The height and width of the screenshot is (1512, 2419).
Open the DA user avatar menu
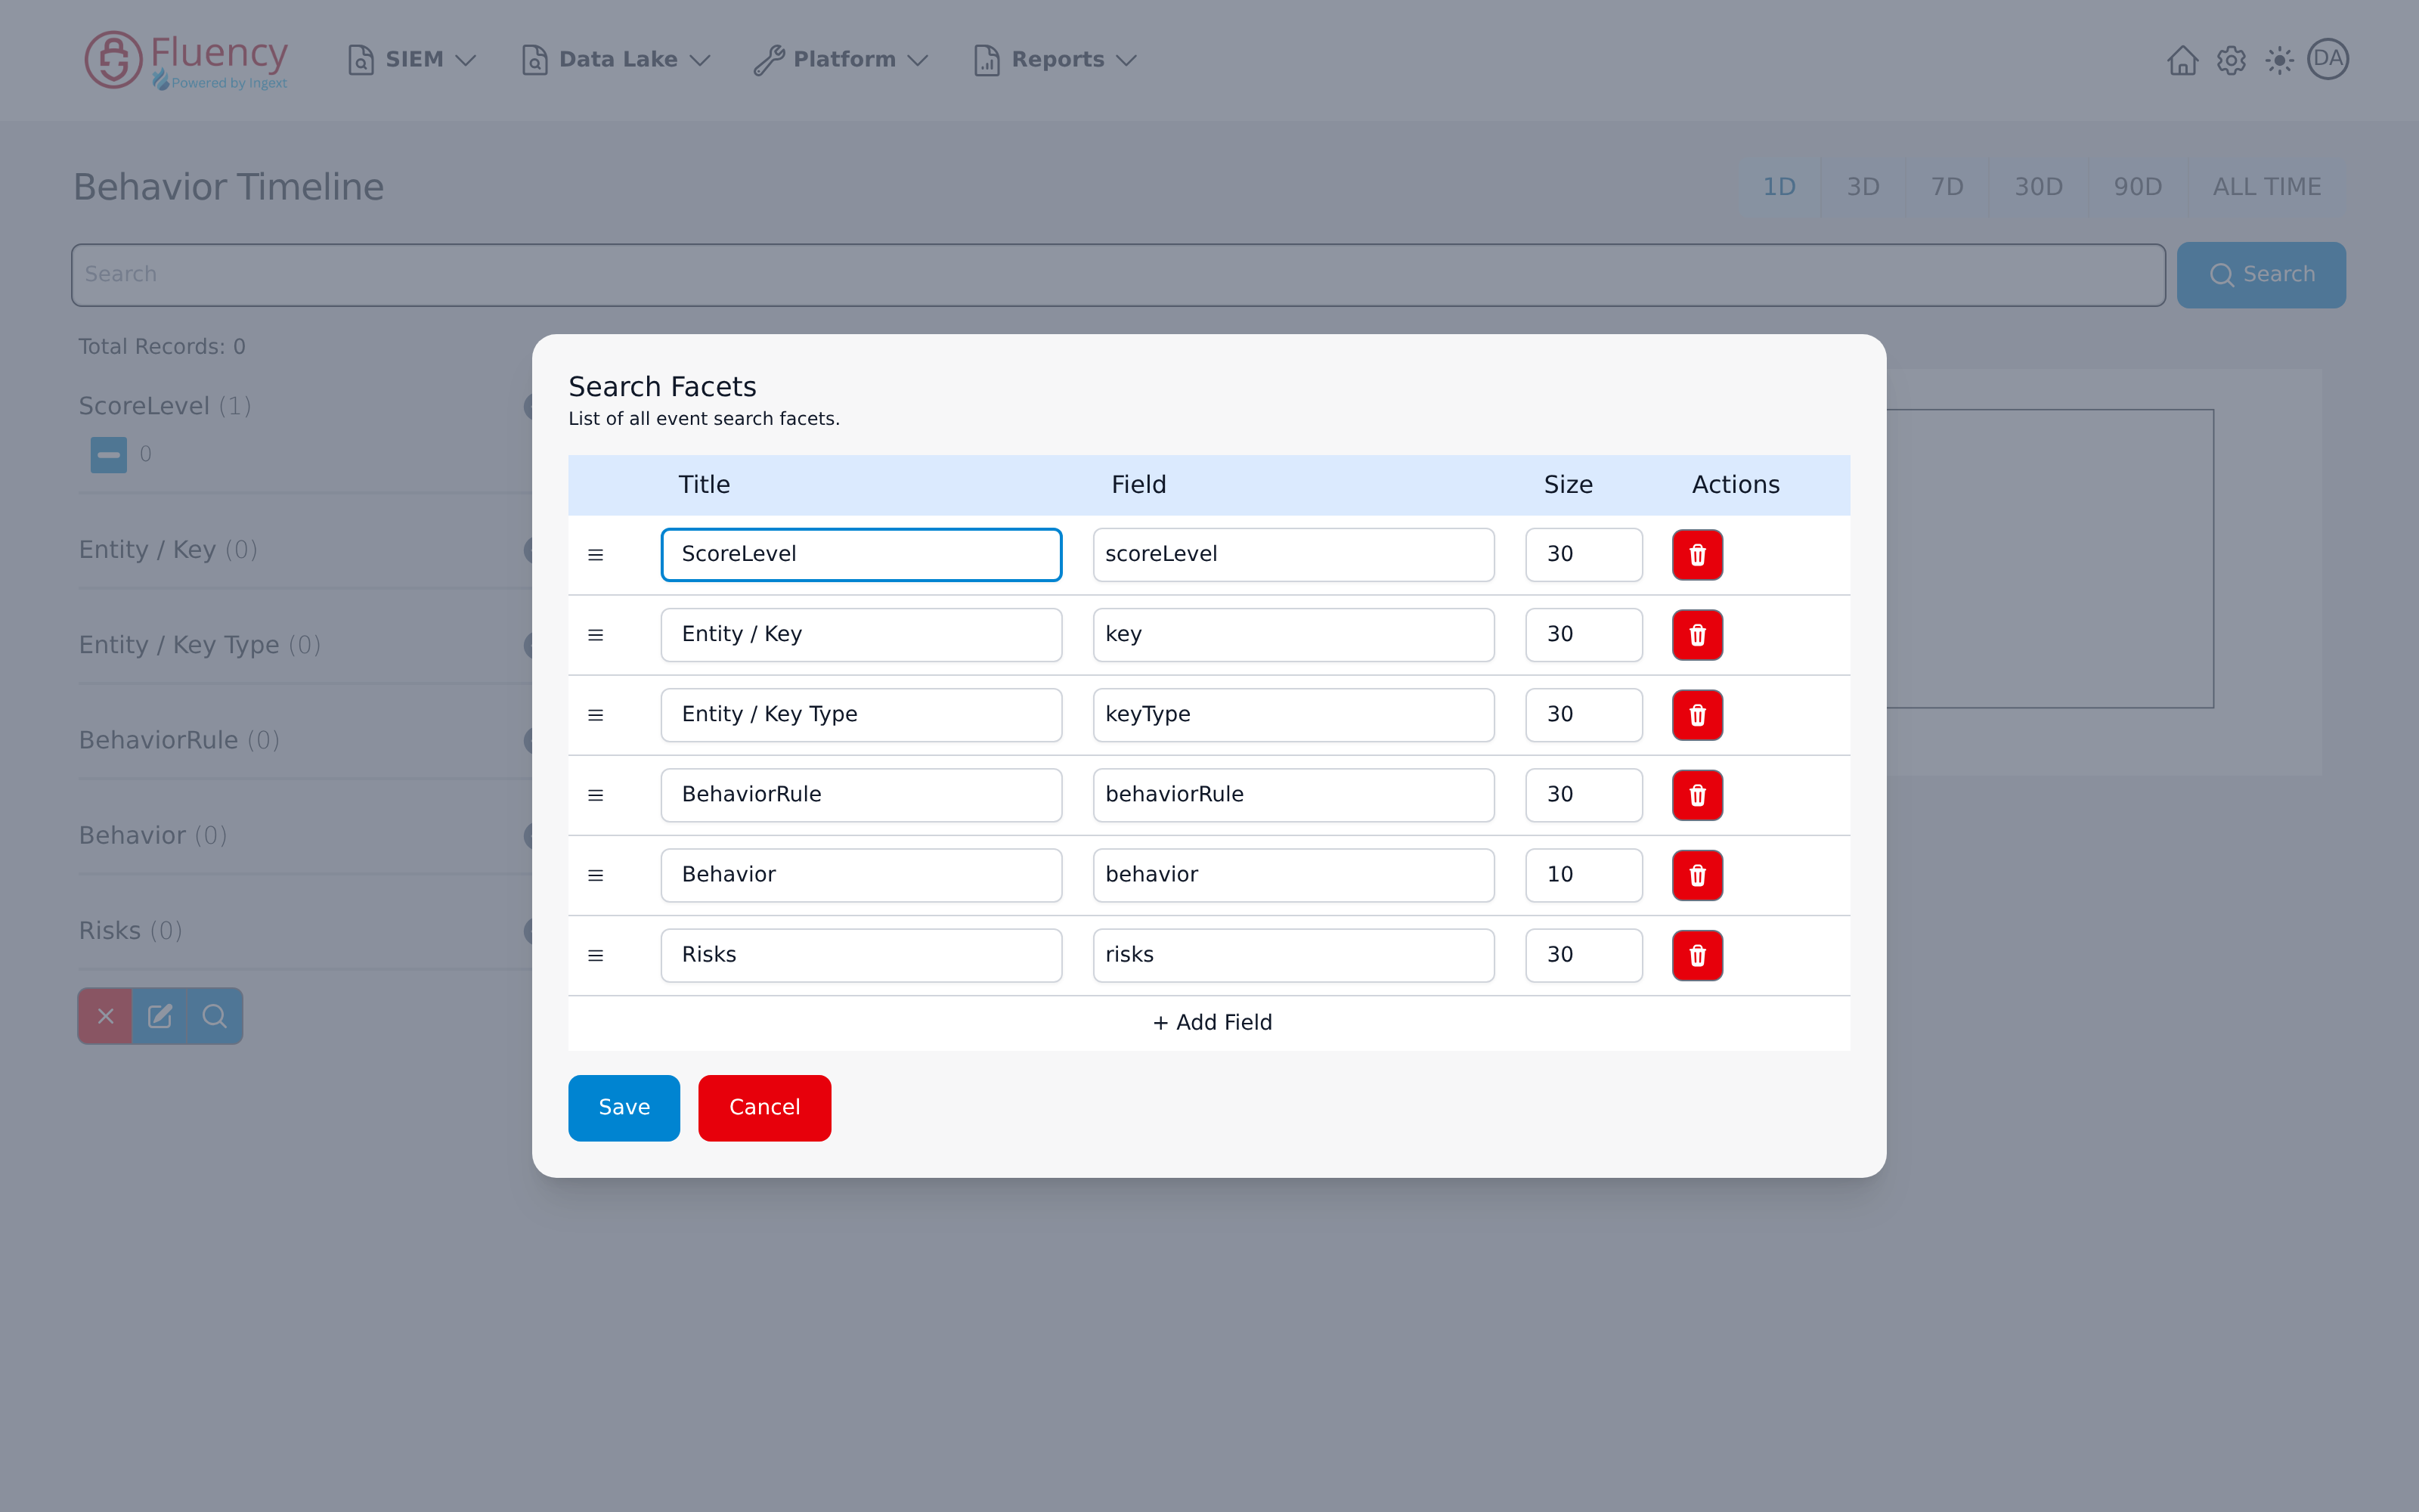pos(2328,59)
